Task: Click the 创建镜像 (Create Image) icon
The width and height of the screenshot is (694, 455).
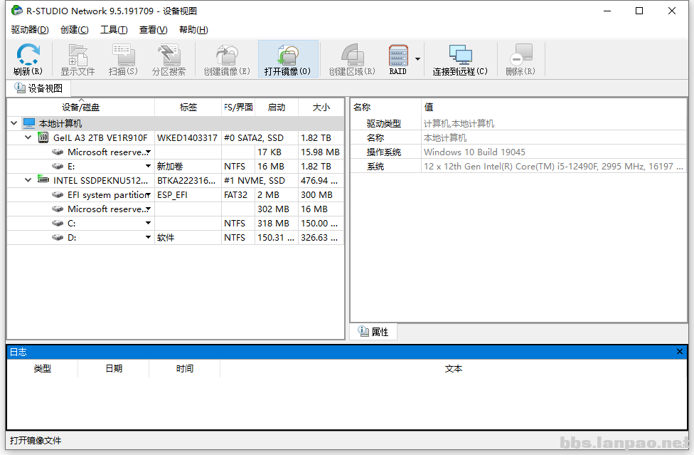Action: click(x=226, y=60)
